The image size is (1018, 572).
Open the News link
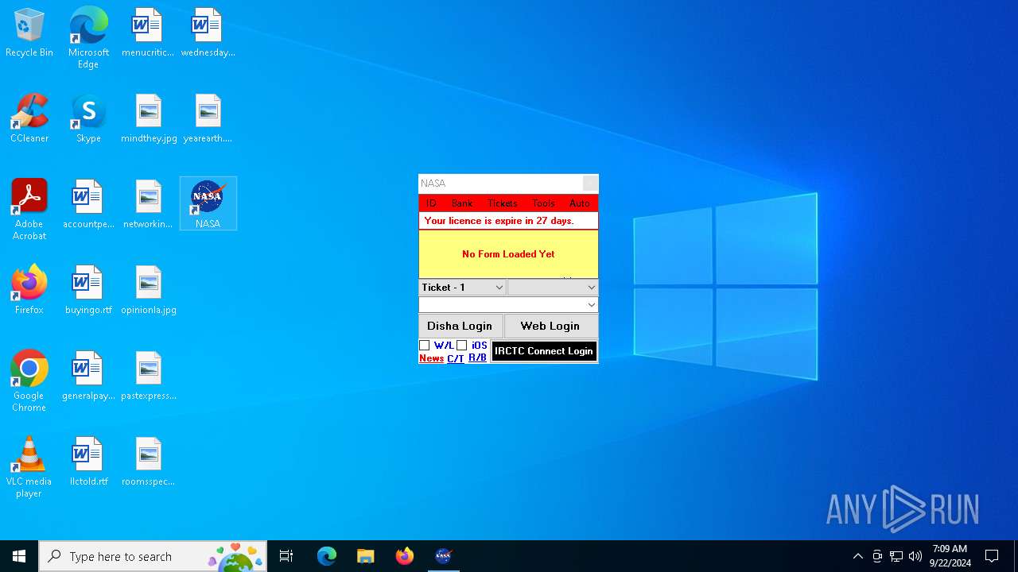[x=432, y=358]
